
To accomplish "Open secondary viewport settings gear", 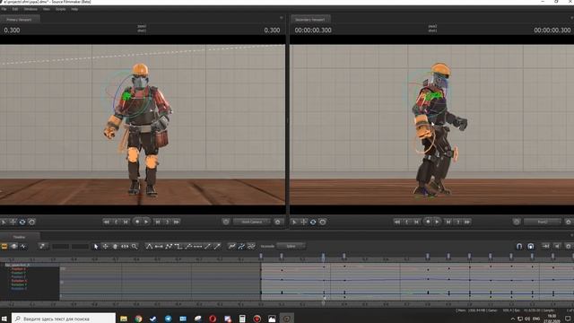I will pos(569,222).
